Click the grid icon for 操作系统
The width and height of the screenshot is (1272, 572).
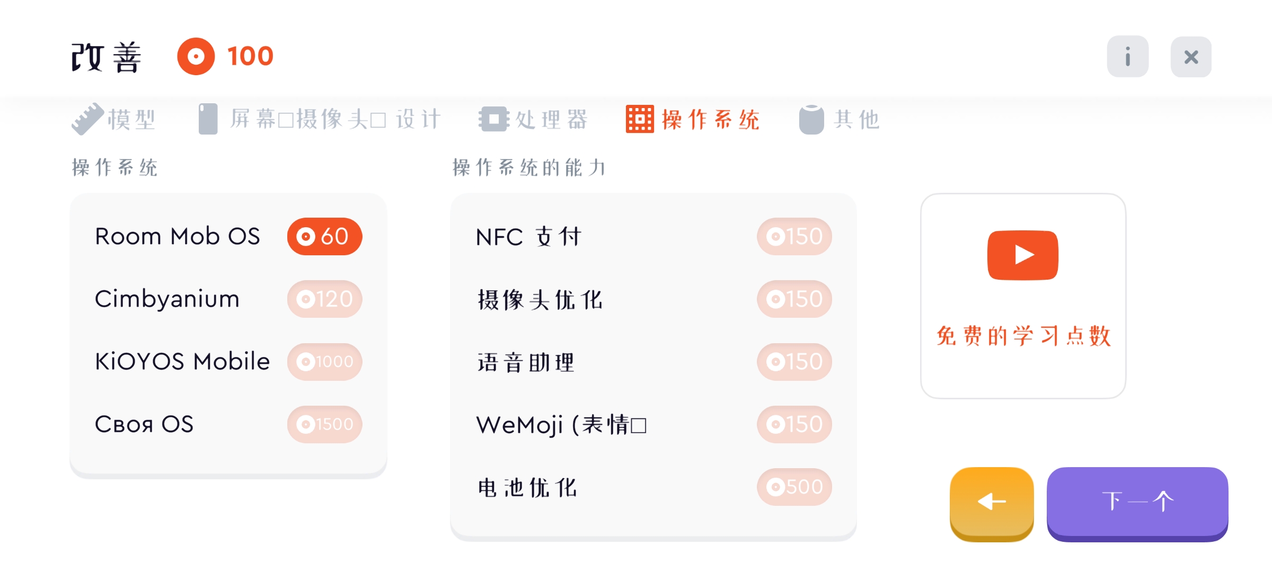pos(640,119)
